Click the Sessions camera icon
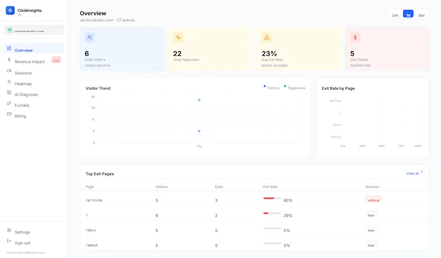This screenshot has height=258, width=441. tap(9, 71)
